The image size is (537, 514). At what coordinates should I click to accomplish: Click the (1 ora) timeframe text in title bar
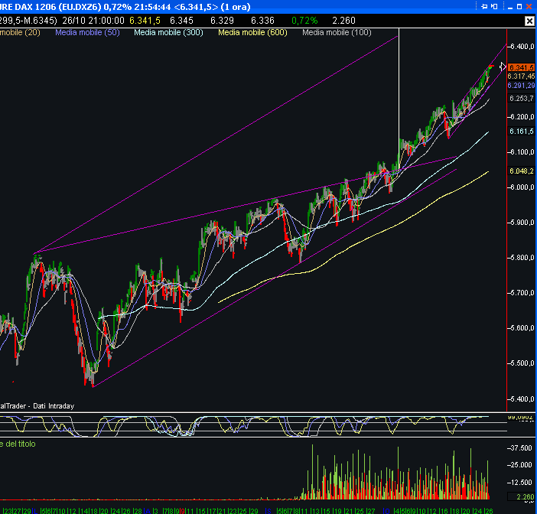(x=236, y=7)
